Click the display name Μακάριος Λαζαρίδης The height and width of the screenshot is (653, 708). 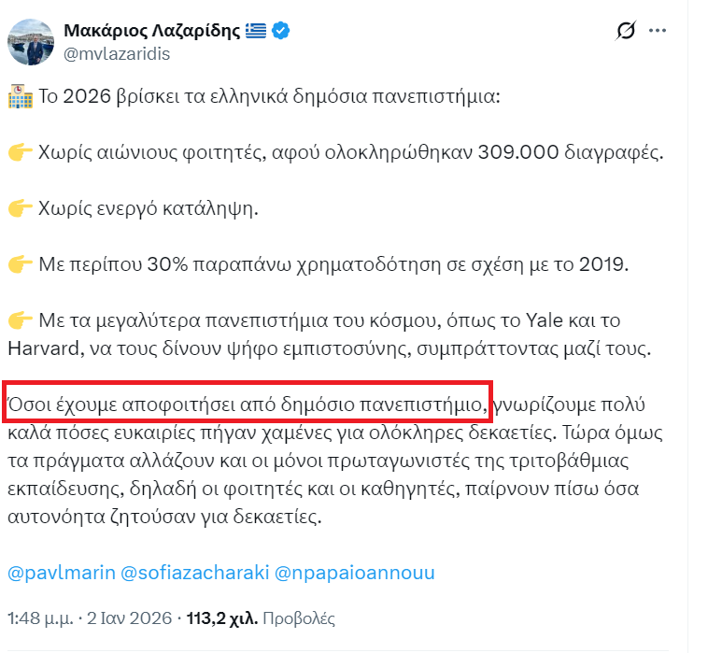(x=151, y=32)
